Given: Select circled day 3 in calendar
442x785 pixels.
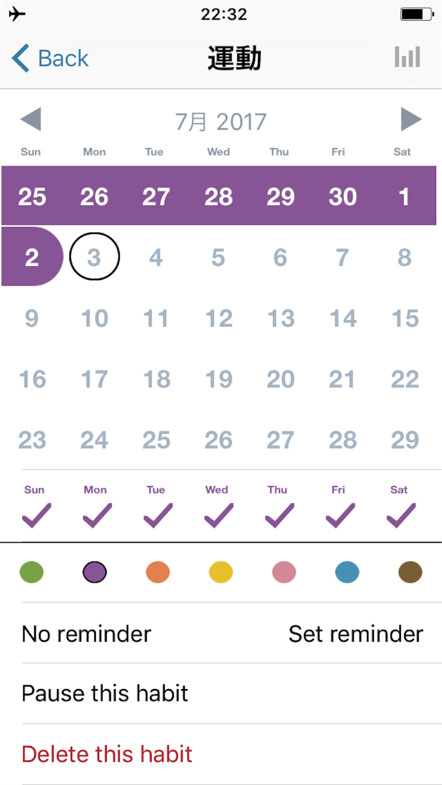Looking at the screenshot, I should (95, 257).
